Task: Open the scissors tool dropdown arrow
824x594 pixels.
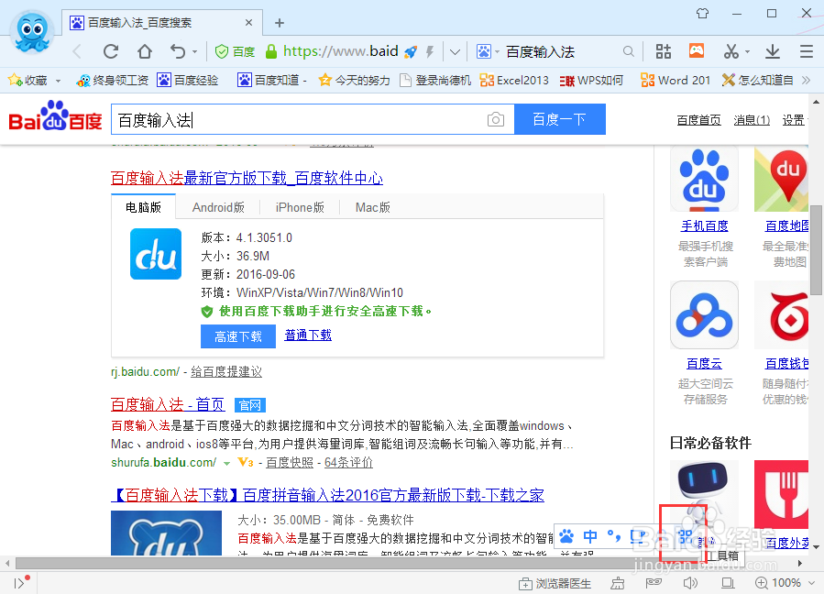Action: point(747,52)
